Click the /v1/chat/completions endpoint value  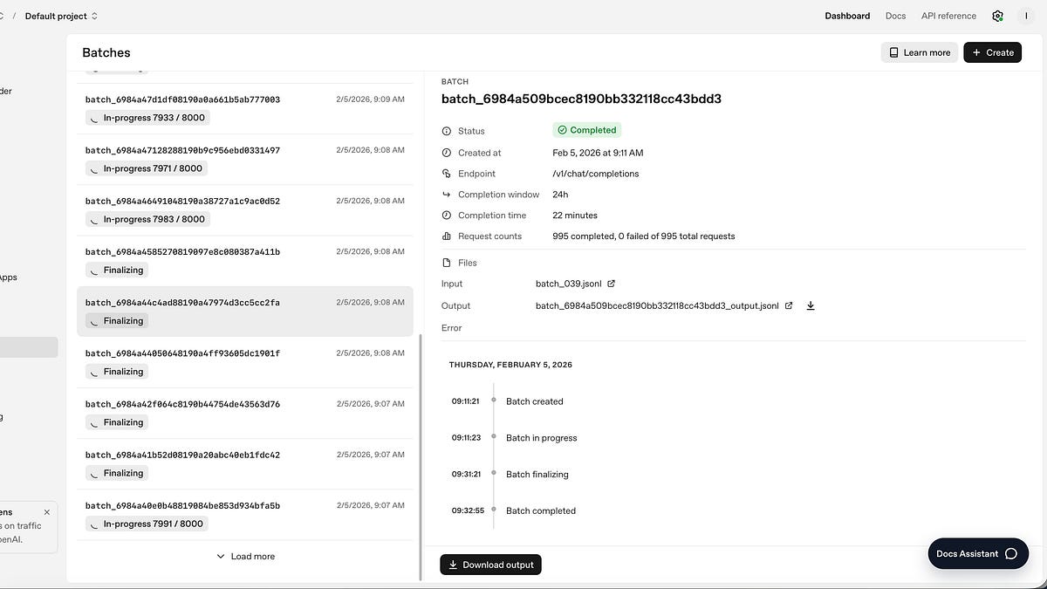coord(595,174)
